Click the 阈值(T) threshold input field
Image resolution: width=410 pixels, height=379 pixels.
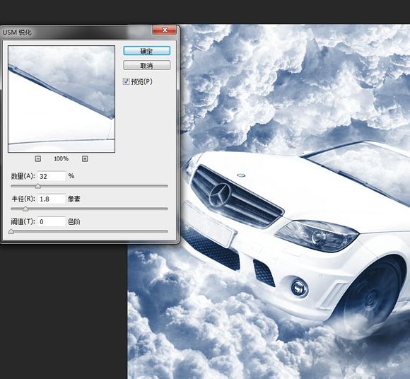[x=52, y=222]
